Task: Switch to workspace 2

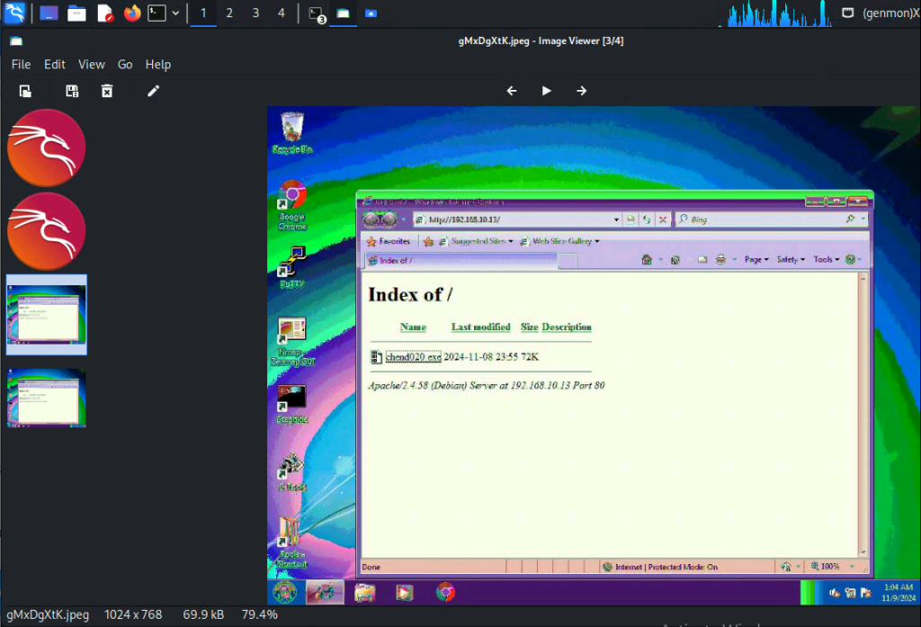Action: coord(229,13)
